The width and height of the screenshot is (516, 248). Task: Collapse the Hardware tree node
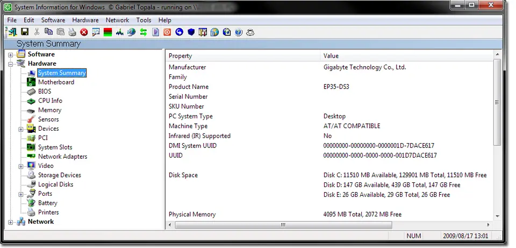(x=11, y=63)
